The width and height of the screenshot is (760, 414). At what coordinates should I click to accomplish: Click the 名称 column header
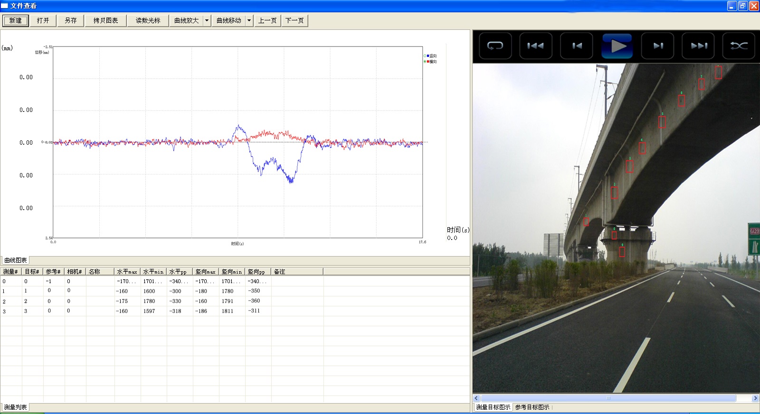coord(100,272)
